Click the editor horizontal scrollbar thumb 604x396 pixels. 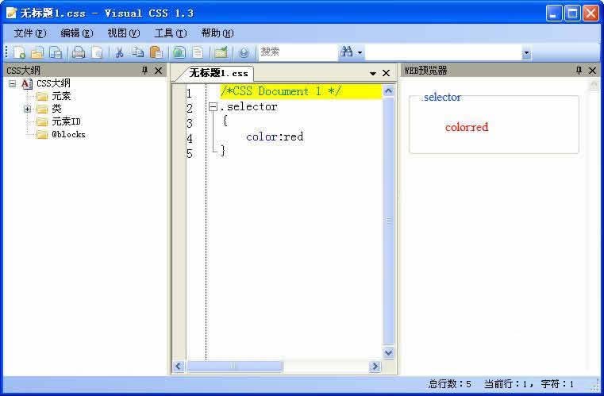click(234, 367)
